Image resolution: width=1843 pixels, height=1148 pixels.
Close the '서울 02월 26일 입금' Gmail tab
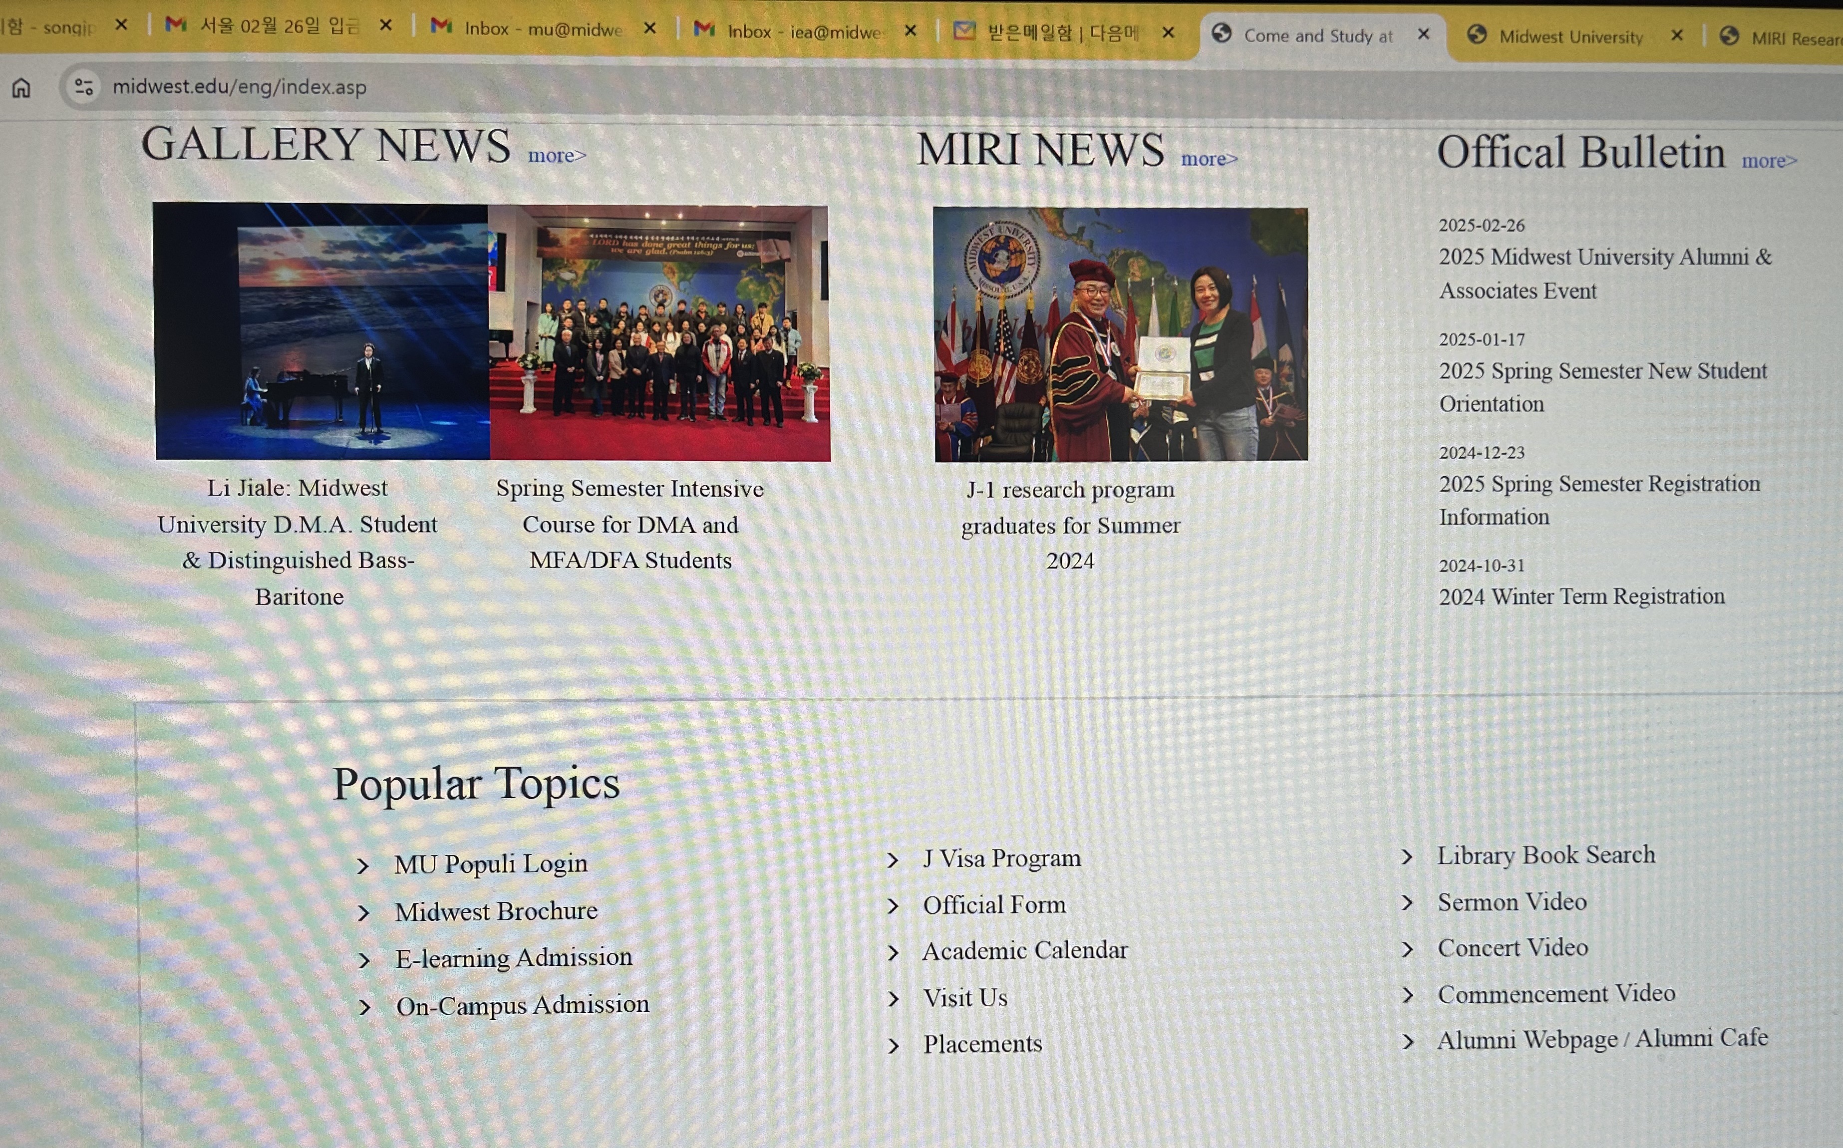click(386, 26)
